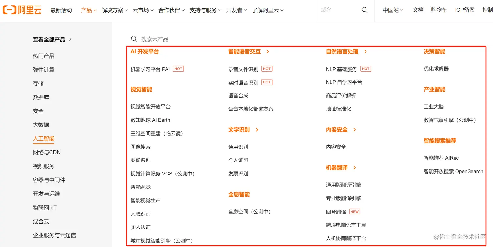Open the 云市场 dropdown

tap(143, 10)
